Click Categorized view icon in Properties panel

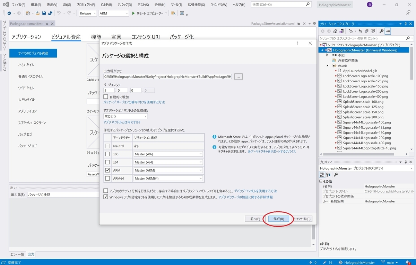[322, 174]
